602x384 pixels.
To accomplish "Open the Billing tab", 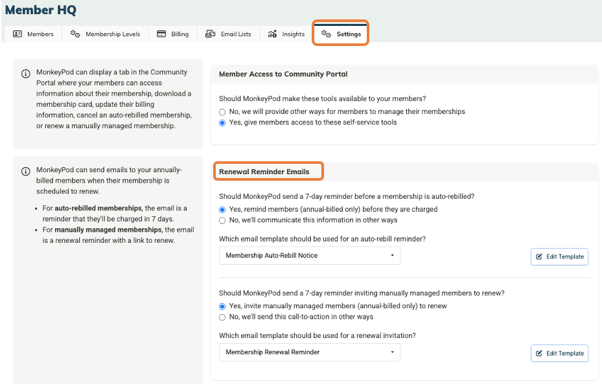I will pyautogui.click(x=173, y=34).
